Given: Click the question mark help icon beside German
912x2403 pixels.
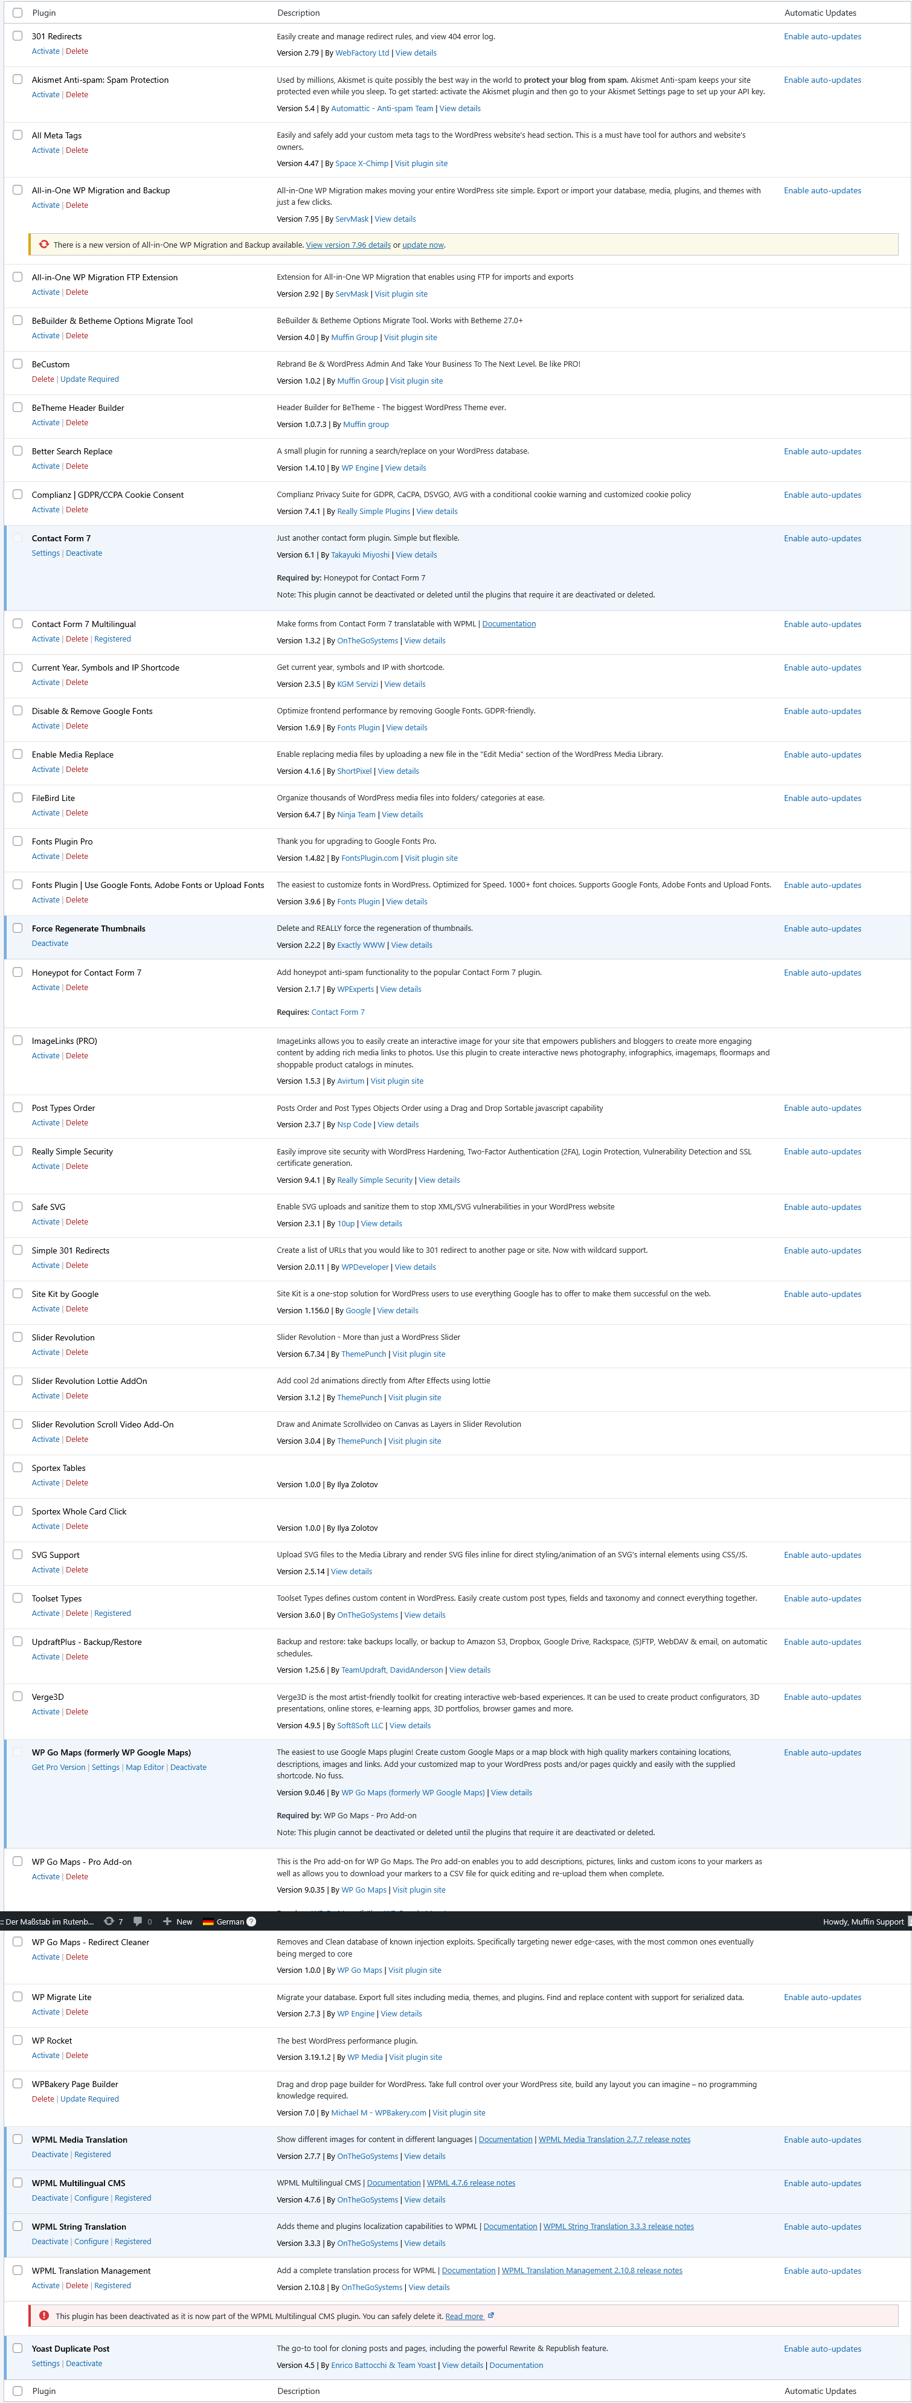Looking at the screenshot, I should [251, 1921].
